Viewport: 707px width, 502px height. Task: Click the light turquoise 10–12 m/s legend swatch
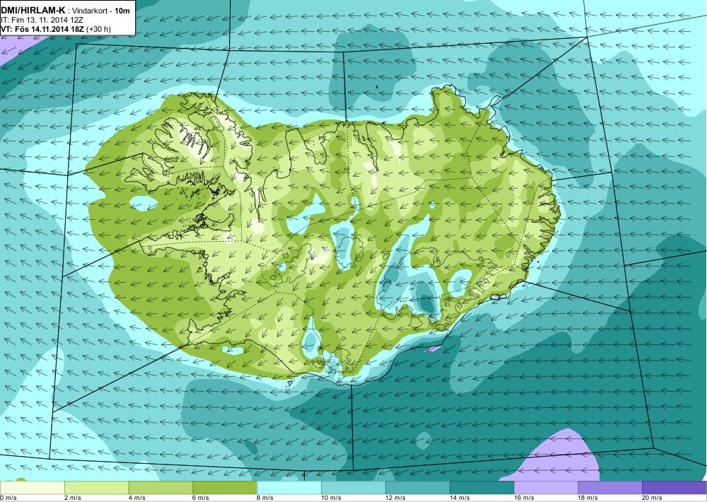[353, 488]
